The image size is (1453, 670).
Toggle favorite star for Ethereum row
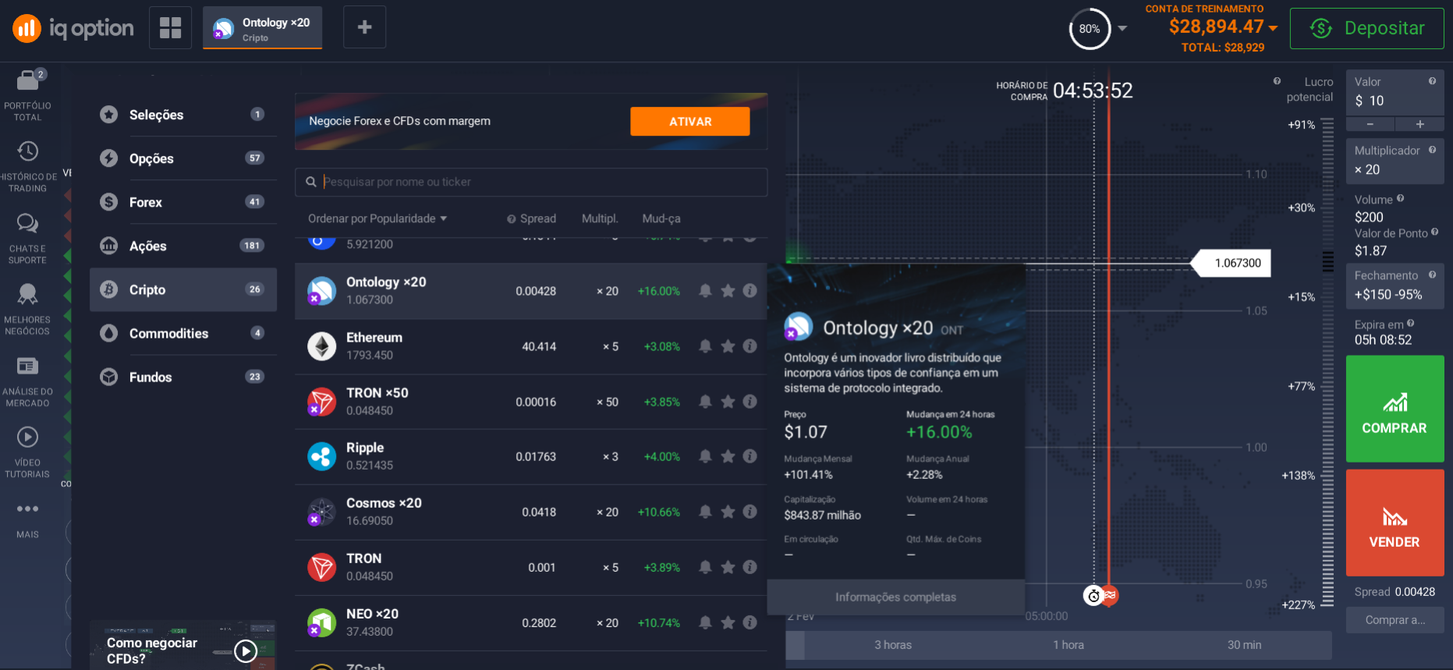[728, 346]
